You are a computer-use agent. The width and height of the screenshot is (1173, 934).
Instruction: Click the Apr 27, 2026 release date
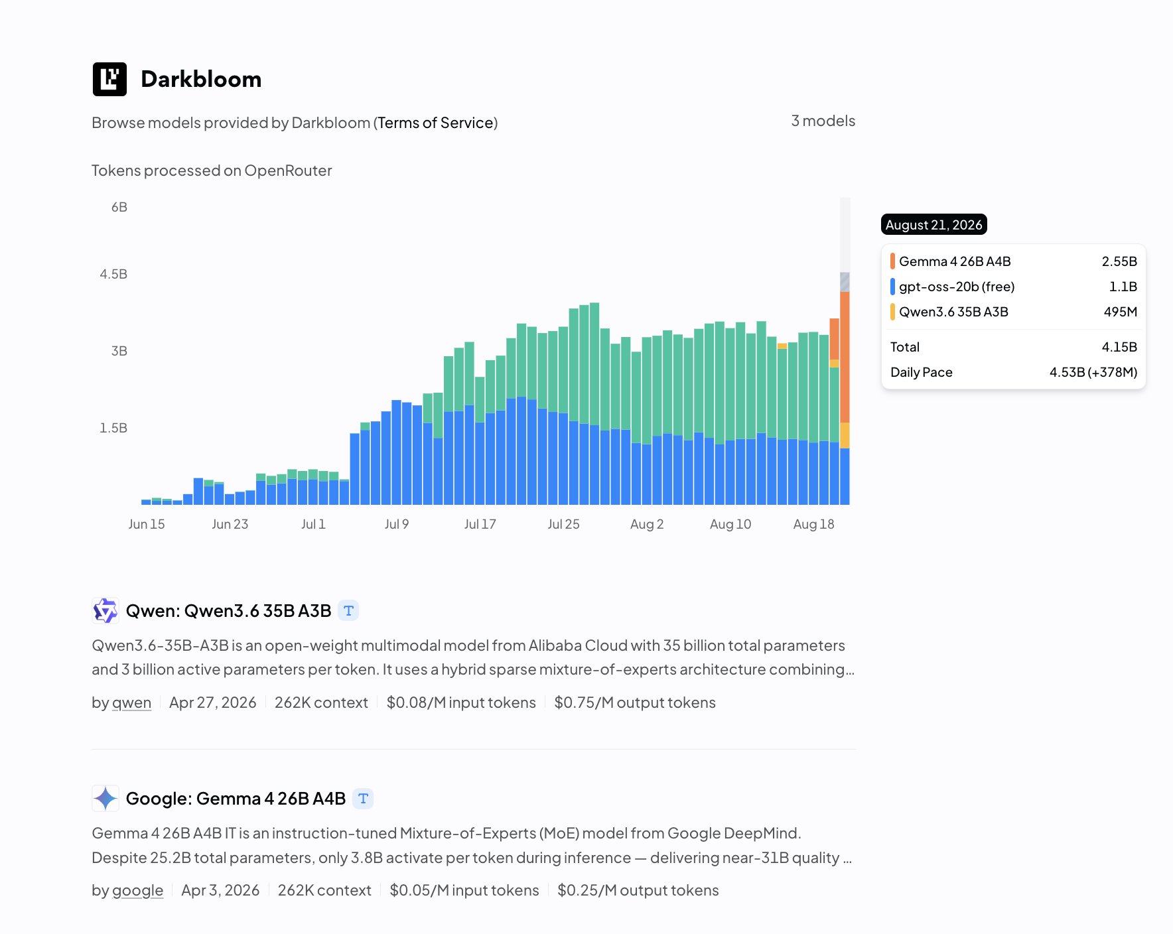point(212,702)
